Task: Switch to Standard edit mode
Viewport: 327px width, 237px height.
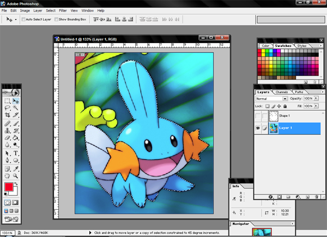Action: click(7, 202)
